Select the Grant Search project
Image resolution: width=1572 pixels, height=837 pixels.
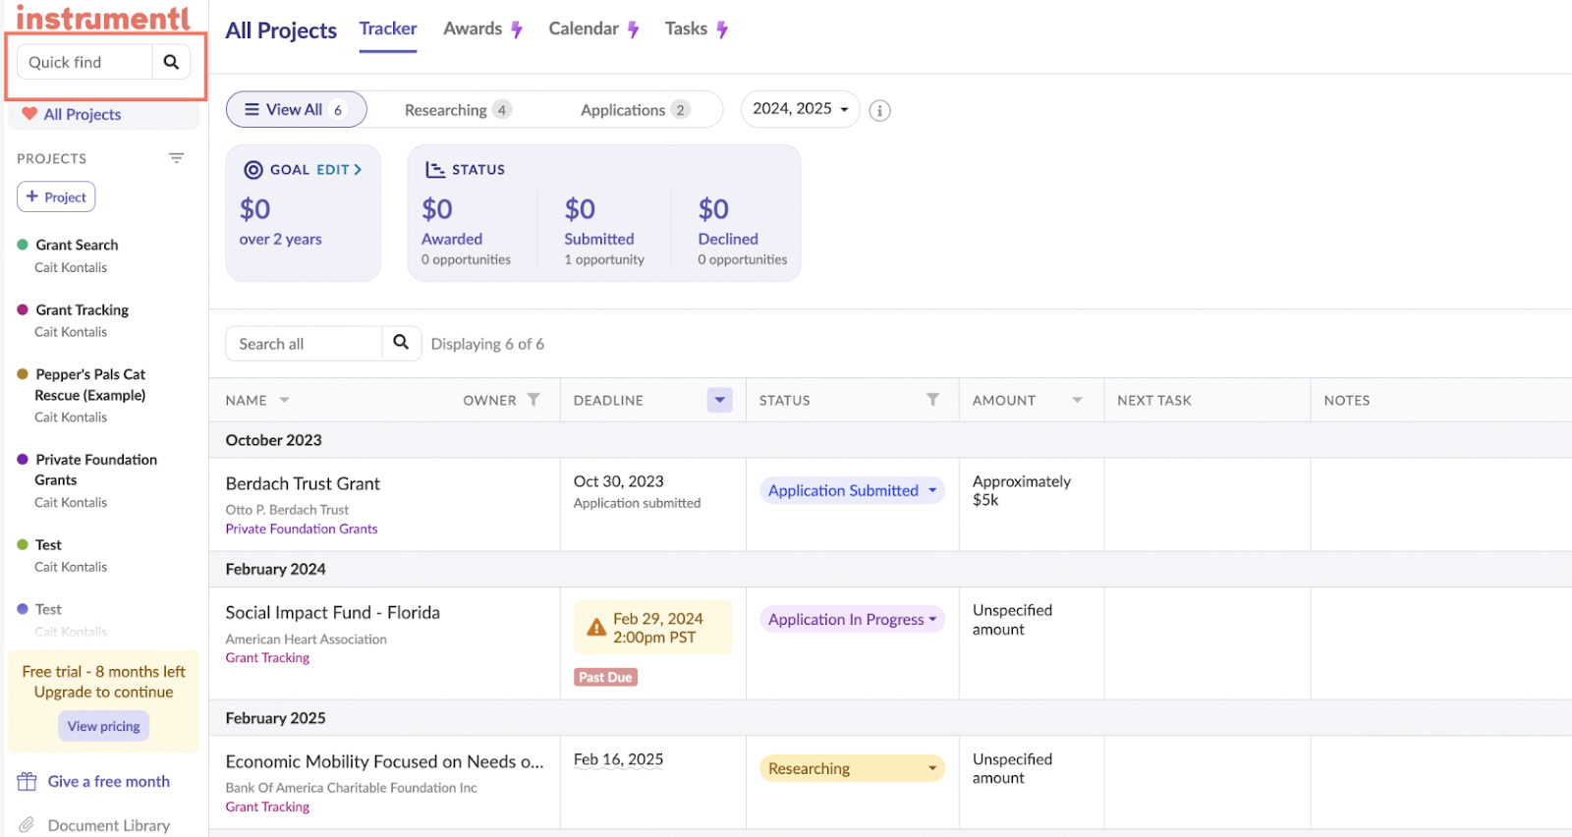[x=77, y=245]
